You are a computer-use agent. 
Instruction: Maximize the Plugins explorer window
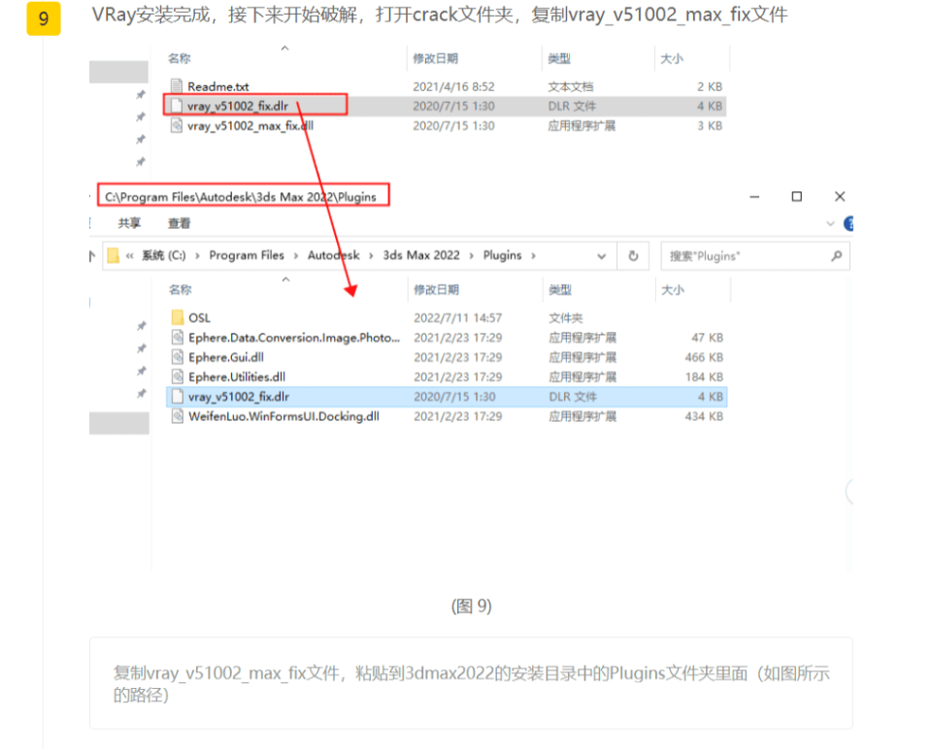click(x=796, y=196)
